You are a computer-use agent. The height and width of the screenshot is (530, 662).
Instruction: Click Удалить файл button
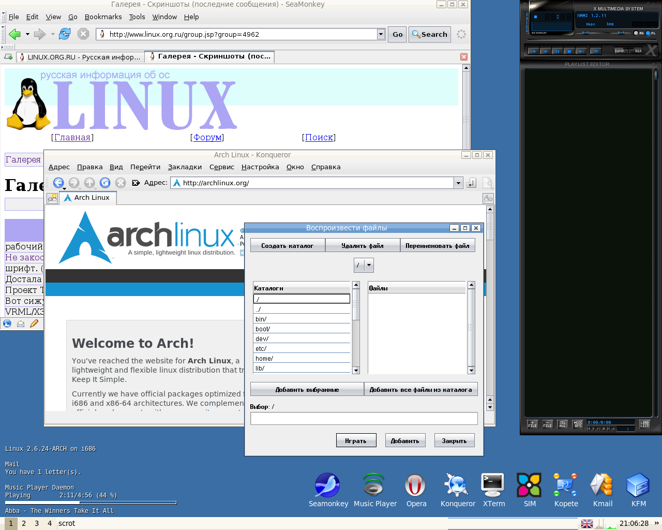363,245
